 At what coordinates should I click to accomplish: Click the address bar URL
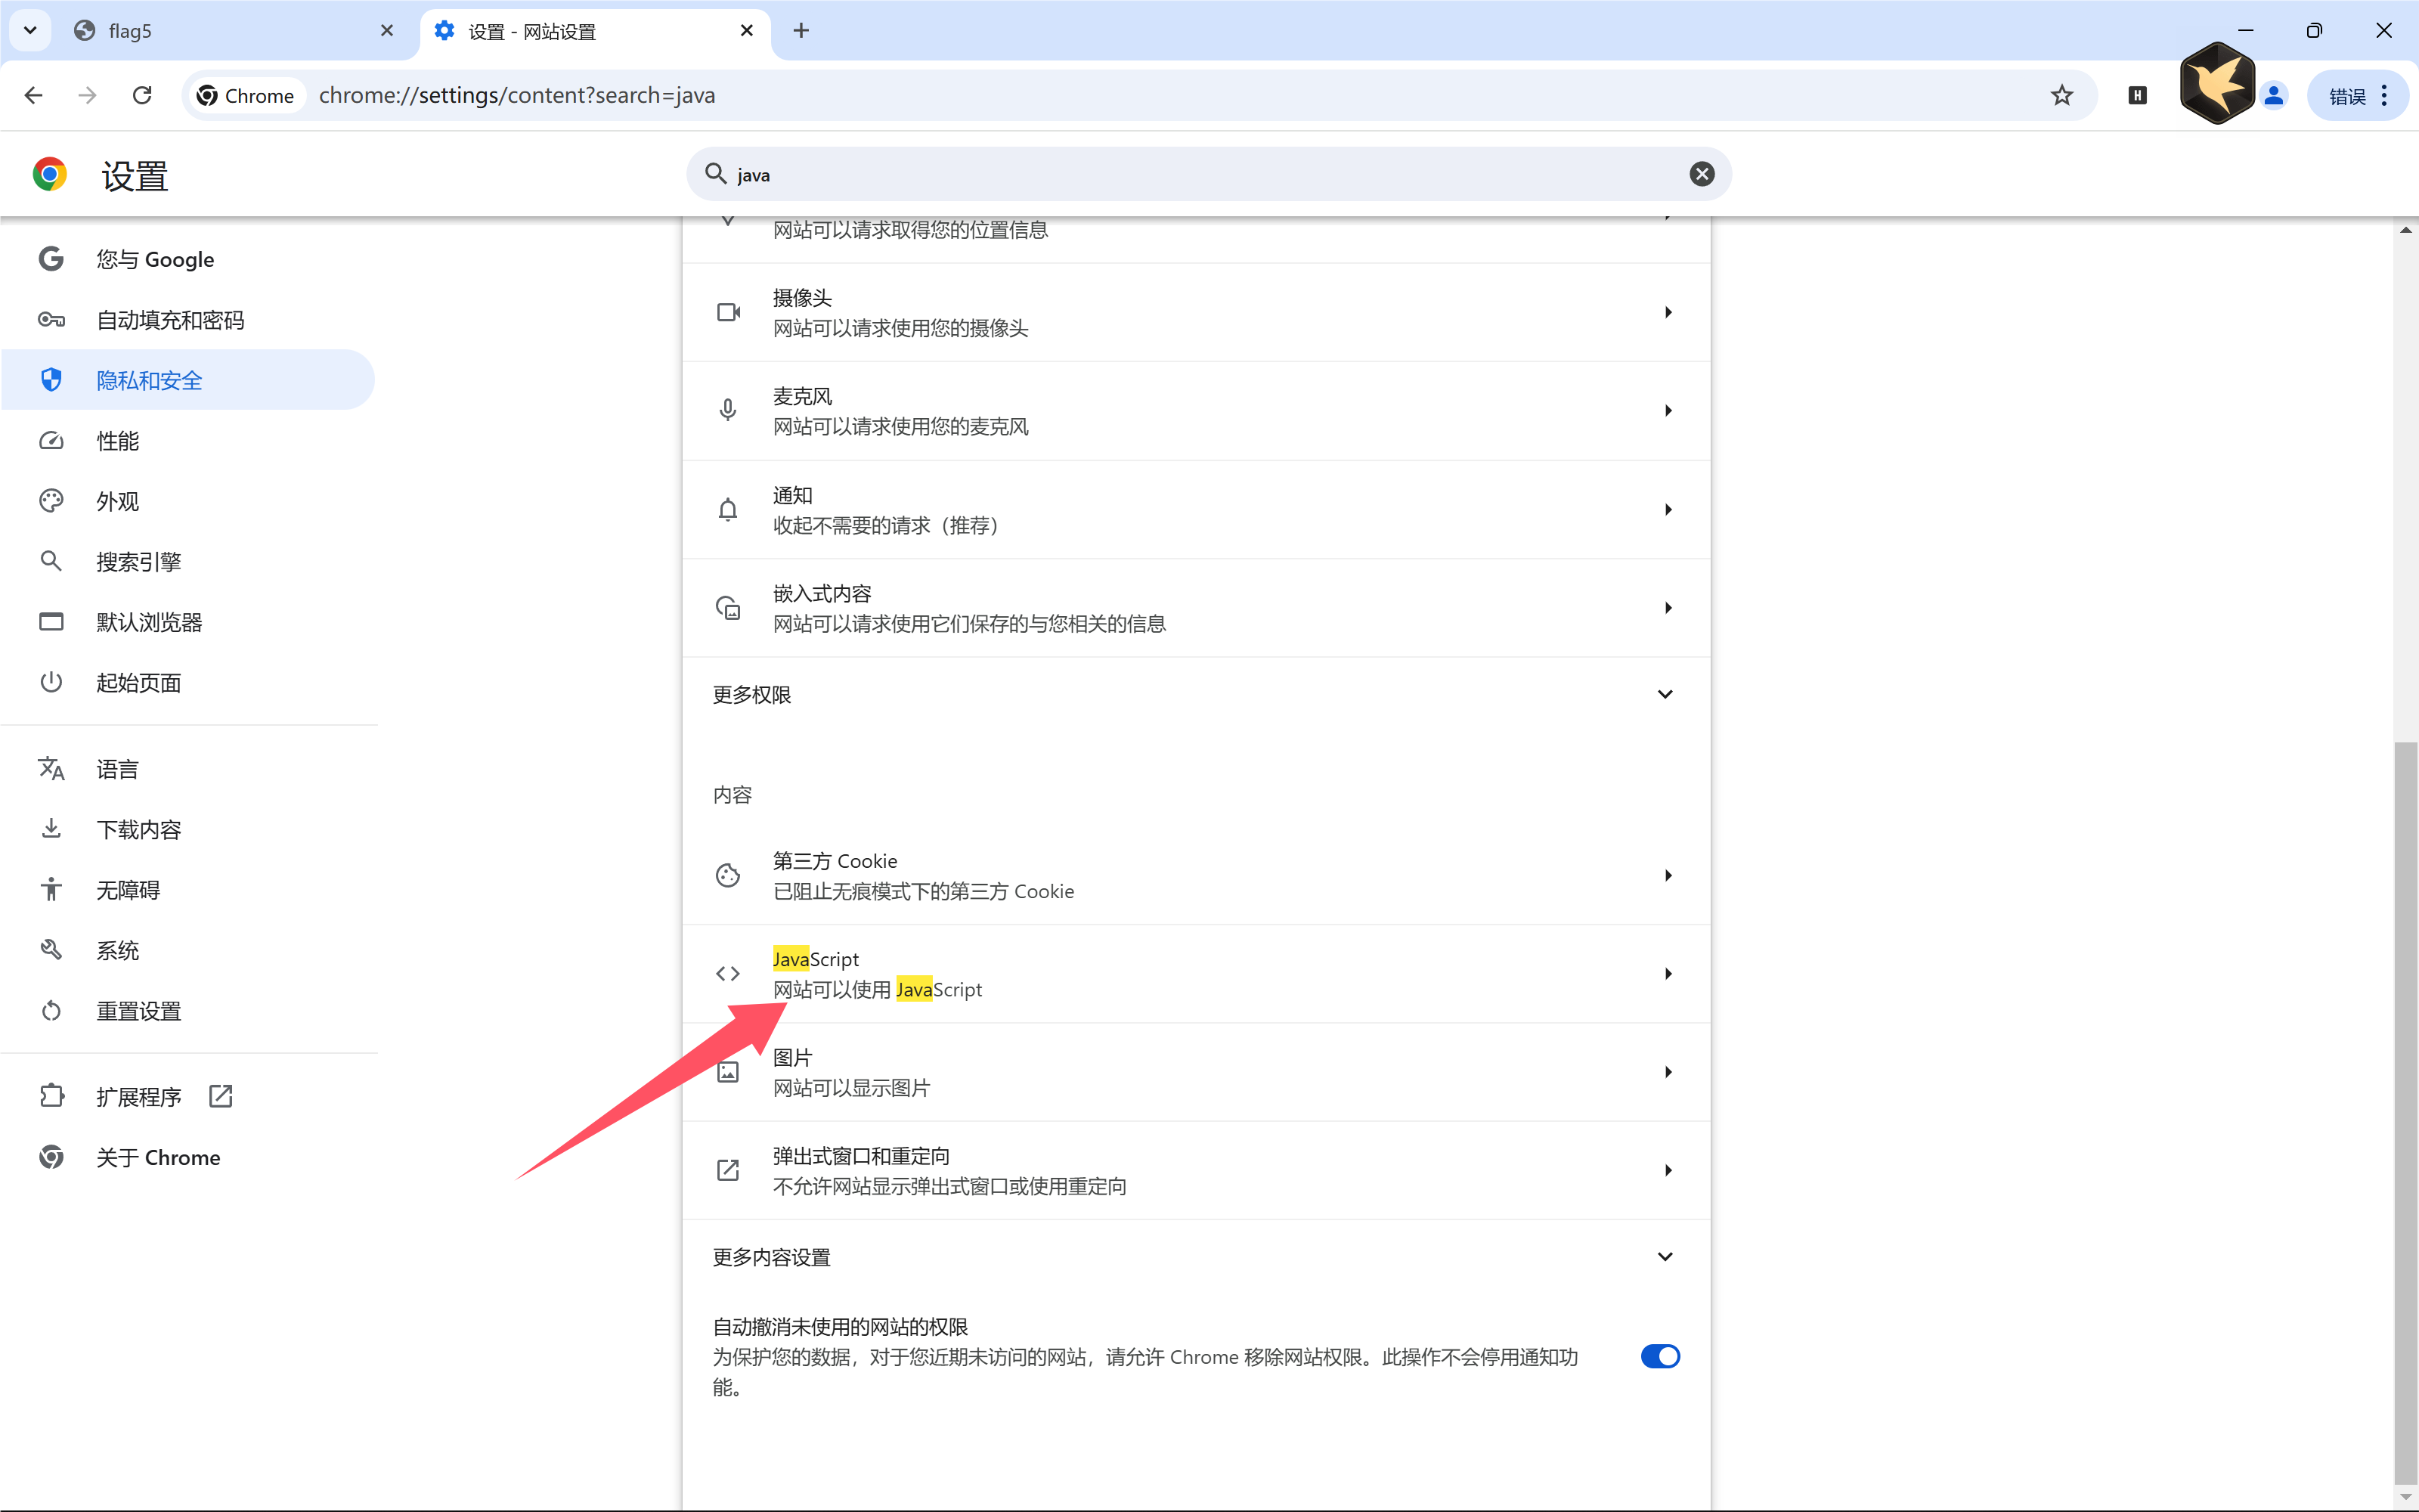click(517, 95)
